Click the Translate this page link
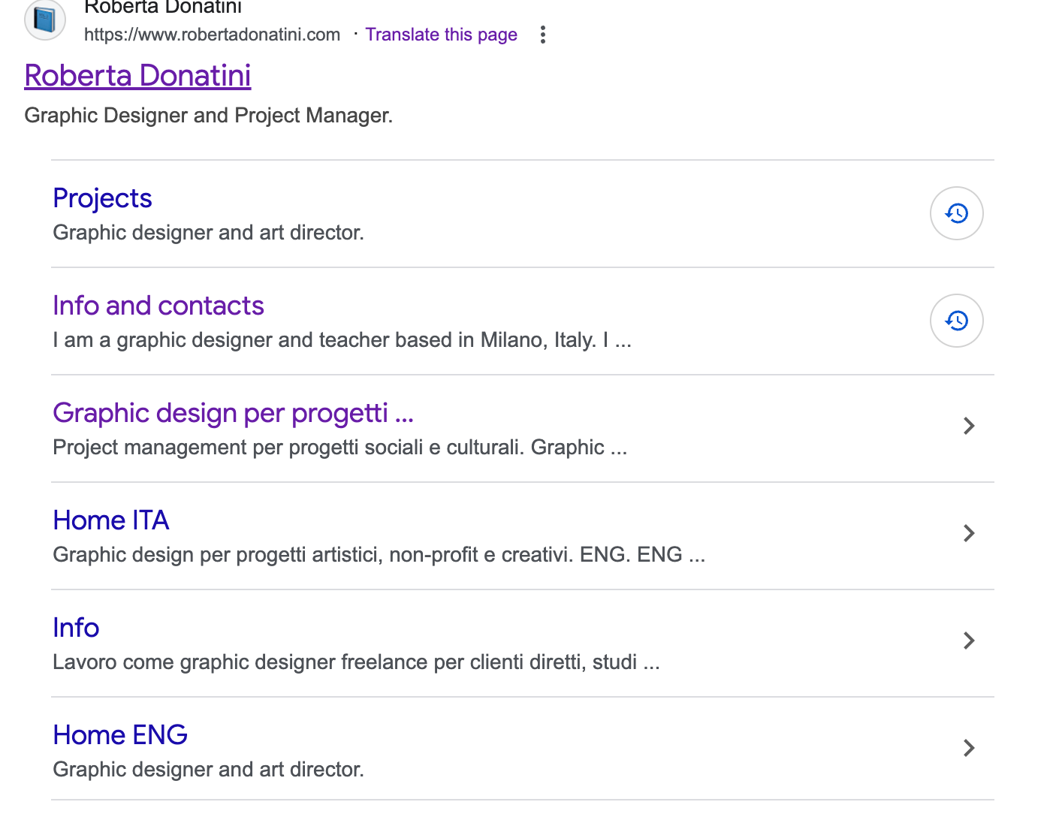 pos(441,35)
